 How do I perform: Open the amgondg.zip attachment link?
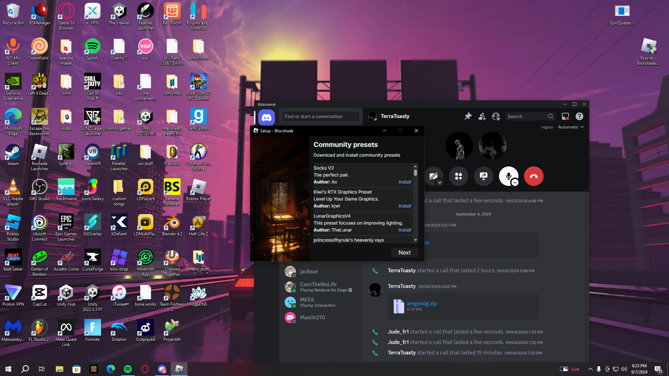422,303
